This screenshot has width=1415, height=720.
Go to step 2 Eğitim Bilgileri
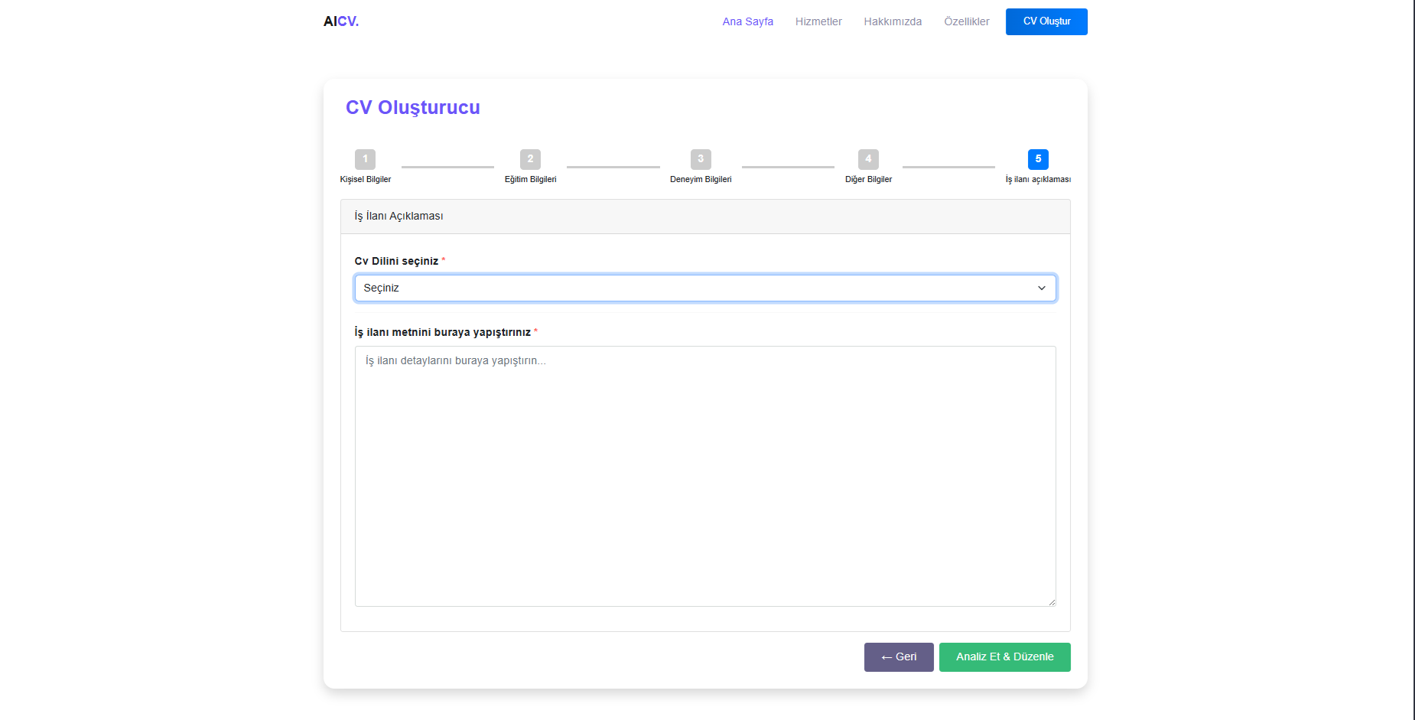point(530,159)
